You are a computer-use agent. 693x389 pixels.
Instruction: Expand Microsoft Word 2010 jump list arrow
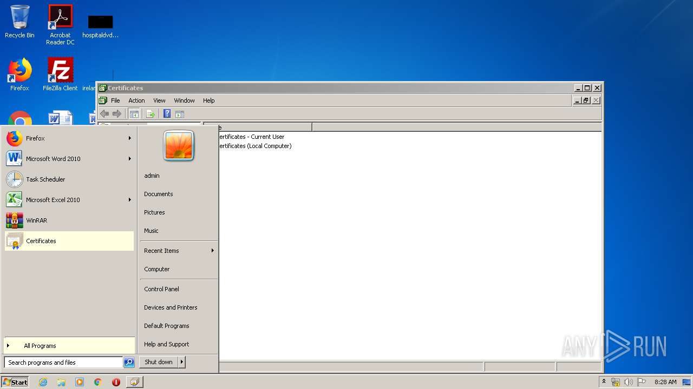(129, 159)
